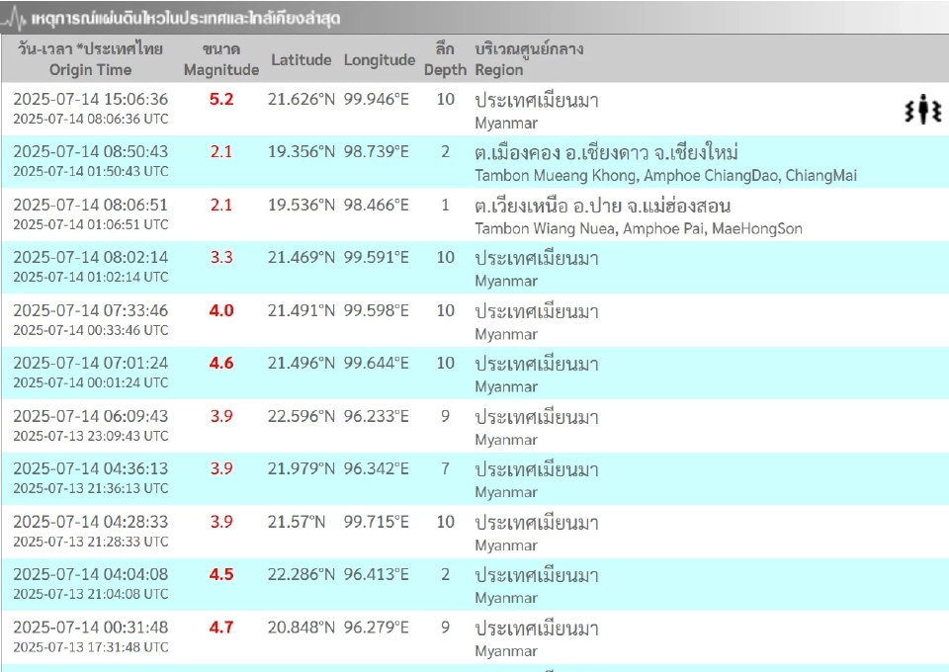This screenshot has width=949, height=672.
Task: Click the Longitude column header
Action: point(379,59)
